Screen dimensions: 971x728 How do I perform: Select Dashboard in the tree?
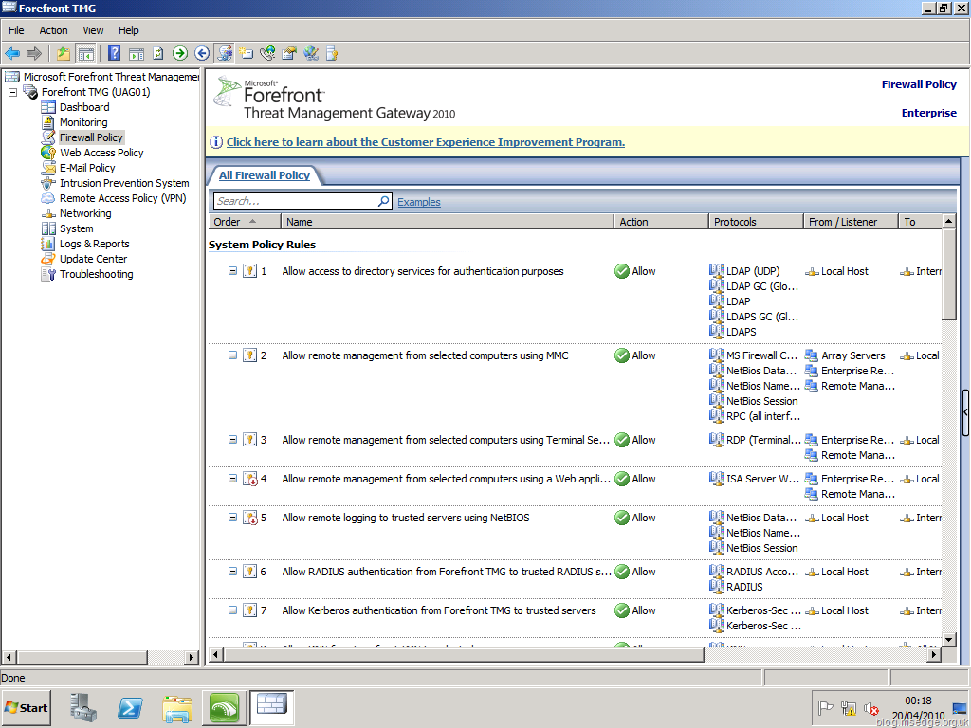point(84,107)
